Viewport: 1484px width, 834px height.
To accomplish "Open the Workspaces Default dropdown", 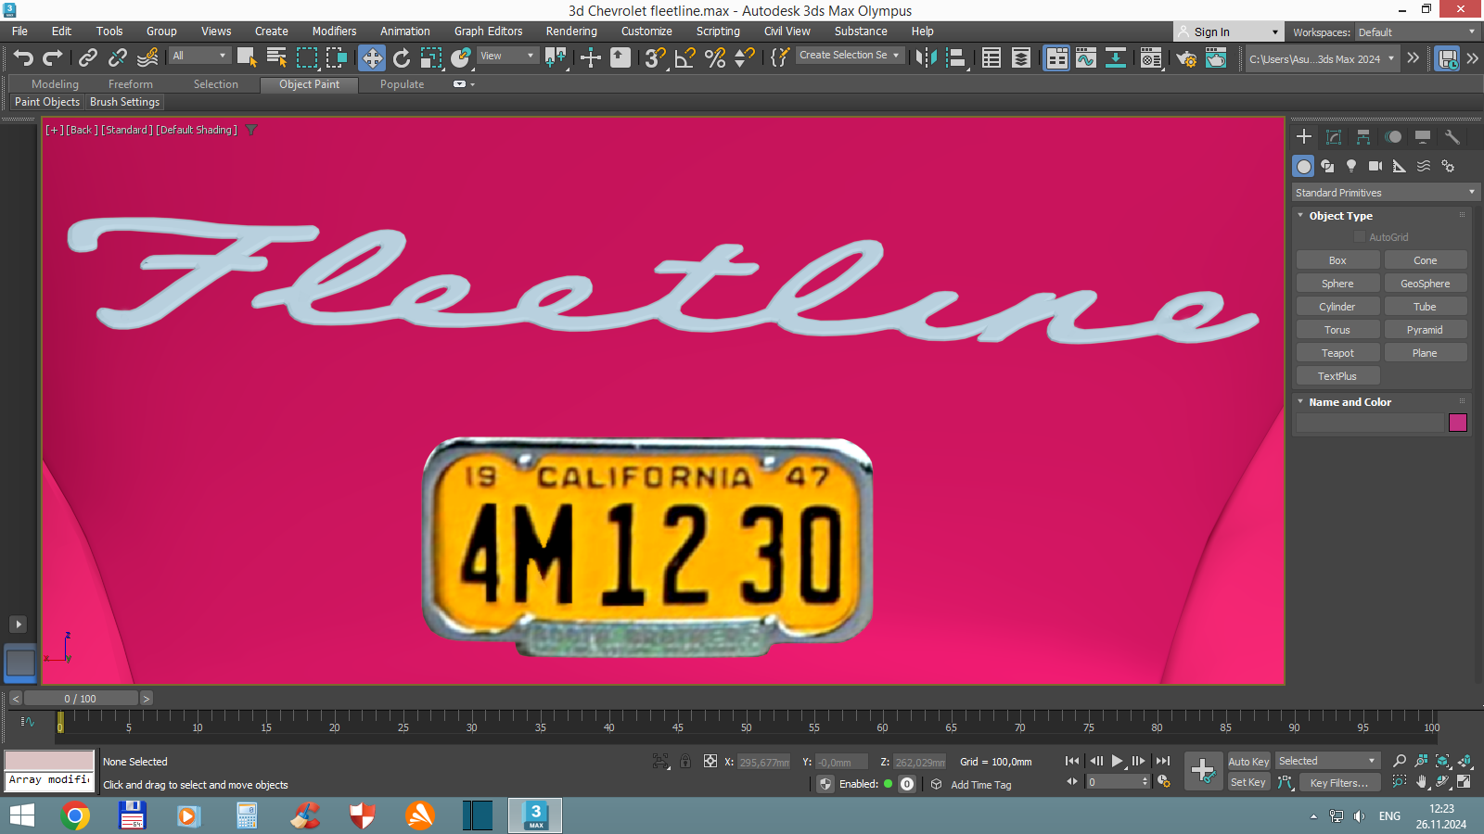I will 1416,32.
